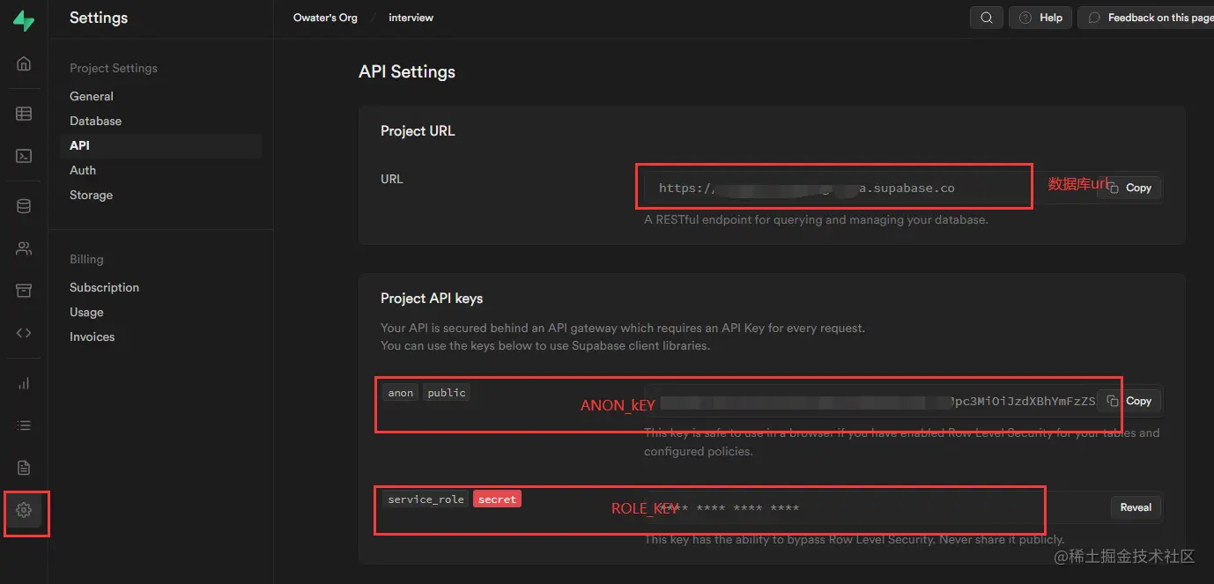
Task: Open Auth settings page
Action: click(x=83, y=170)
